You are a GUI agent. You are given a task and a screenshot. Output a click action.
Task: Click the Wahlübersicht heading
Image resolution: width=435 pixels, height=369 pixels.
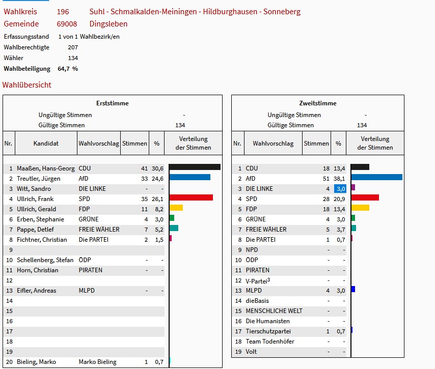[x=26, y=85]
